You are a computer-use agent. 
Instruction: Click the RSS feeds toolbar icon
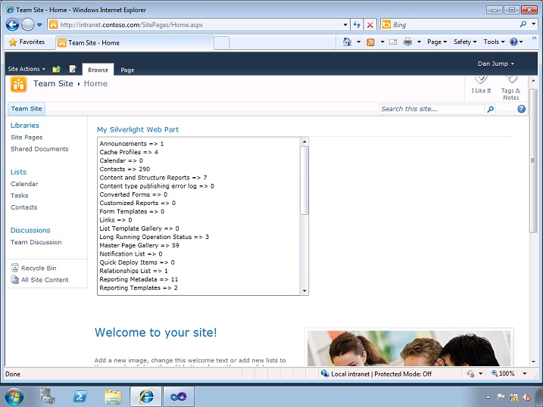(370, 42)
